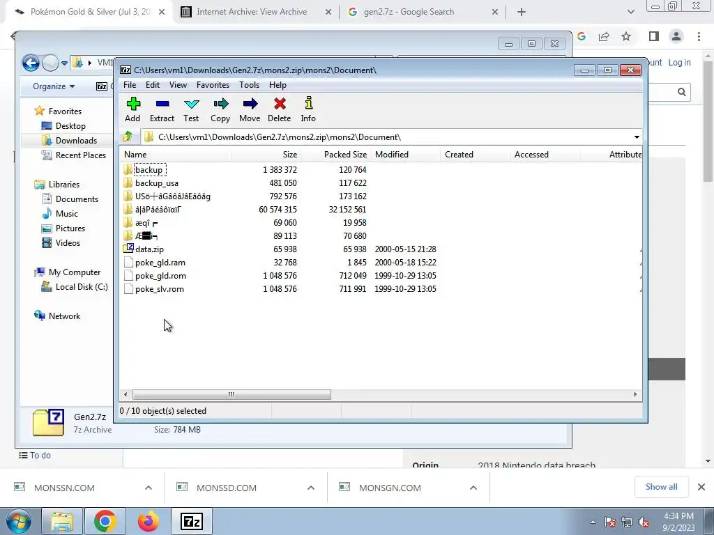Click the Log in link on webpage
The height and width of the screenshot is (535, 714).
[679, 62]
